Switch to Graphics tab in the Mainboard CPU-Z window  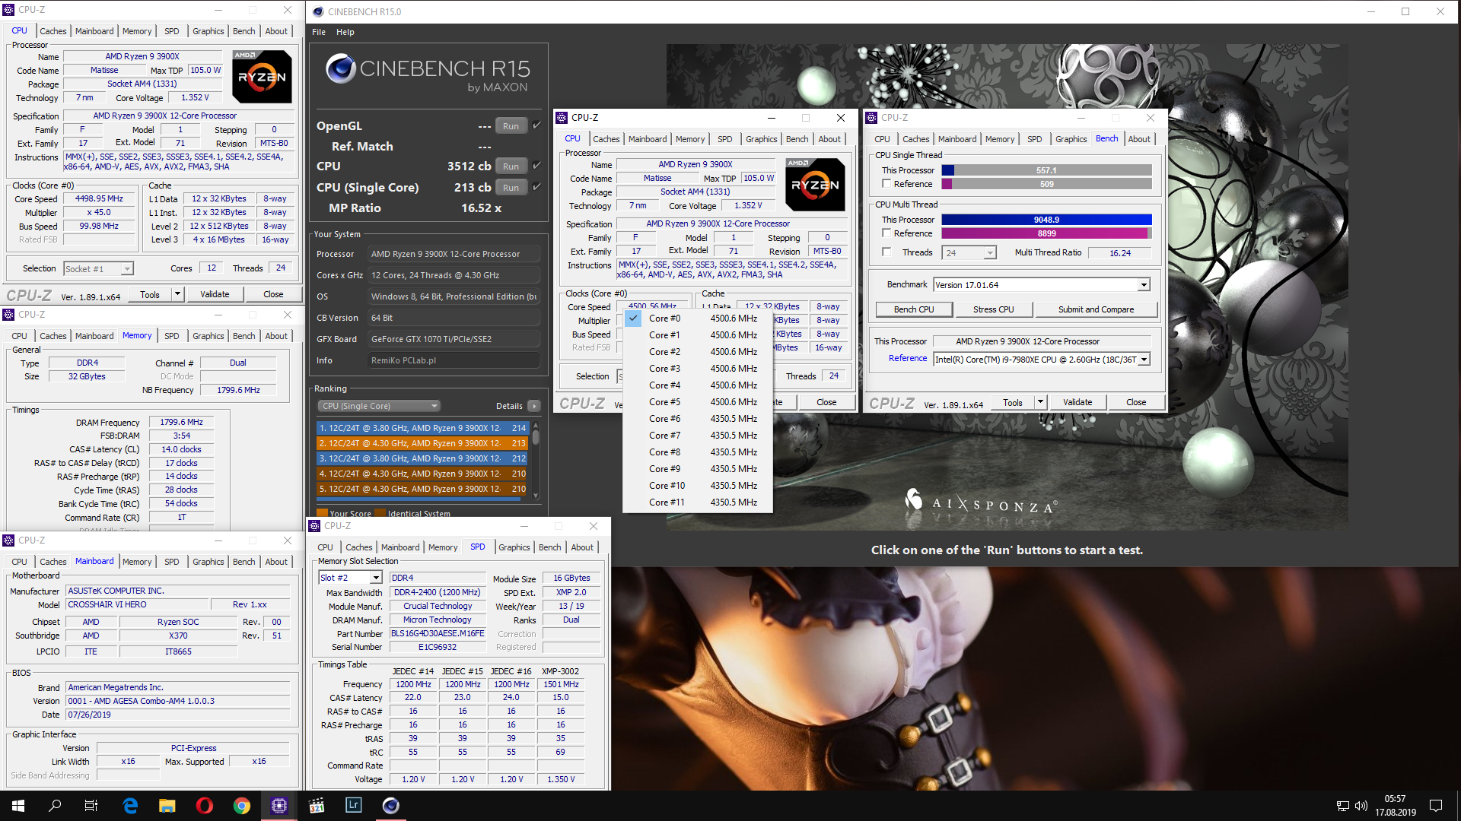[208, 562]
